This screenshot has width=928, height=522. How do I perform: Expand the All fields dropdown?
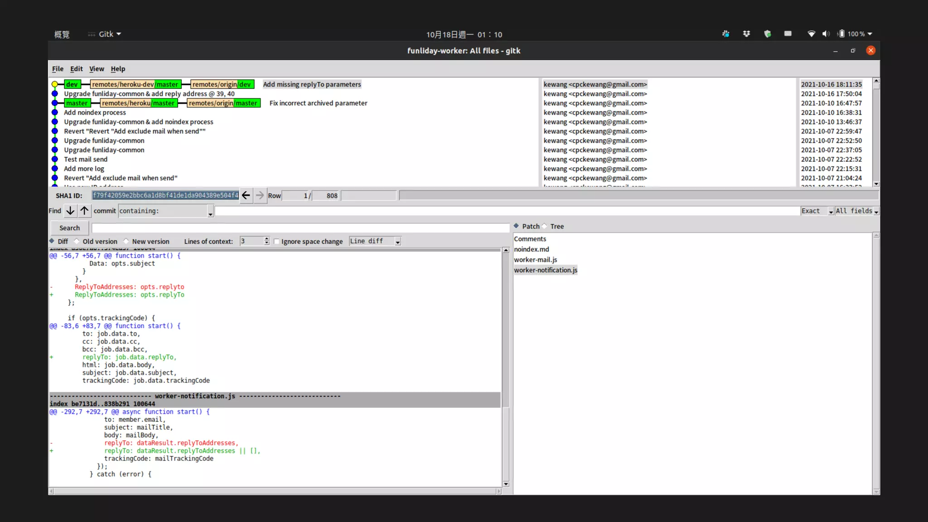click(x=876, y=212)
